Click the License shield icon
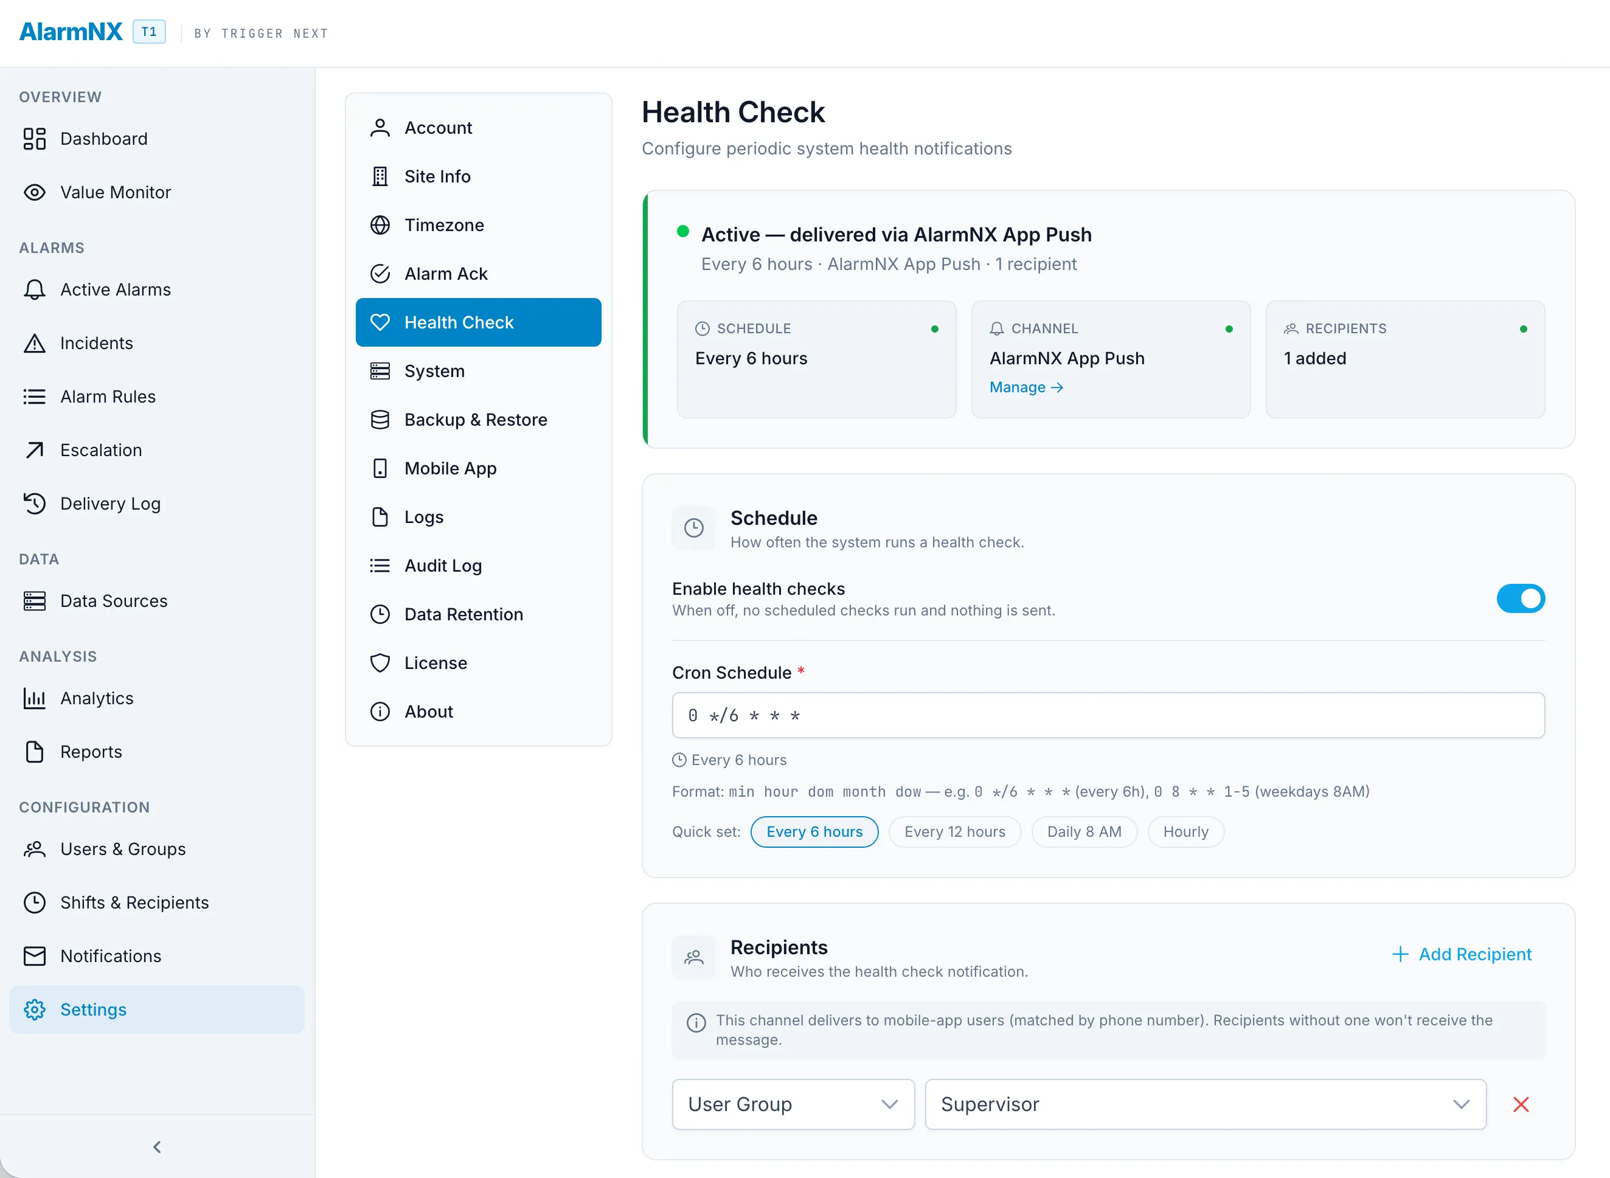 pyautogui.click(x=380, y=663)
